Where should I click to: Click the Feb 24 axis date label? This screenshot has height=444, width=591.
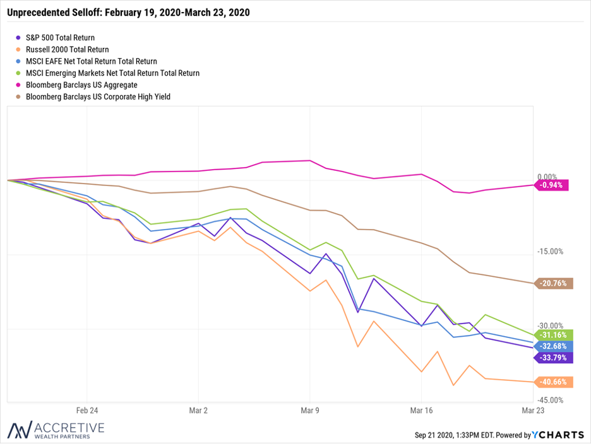coord(87,411)
